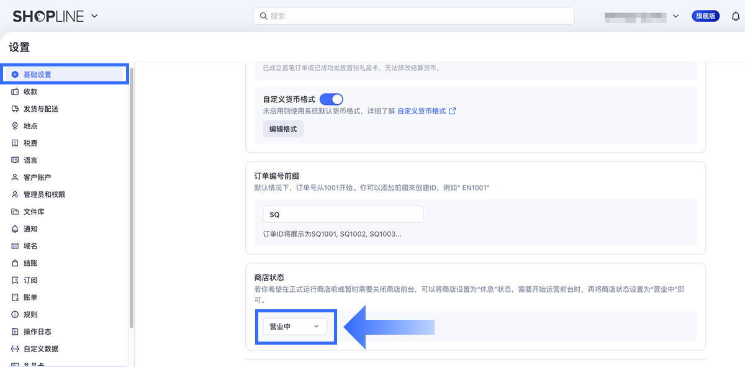Screen dimensions: 745x367
Task: Expand the account name dropdown arrow
Action: [675, 16]
